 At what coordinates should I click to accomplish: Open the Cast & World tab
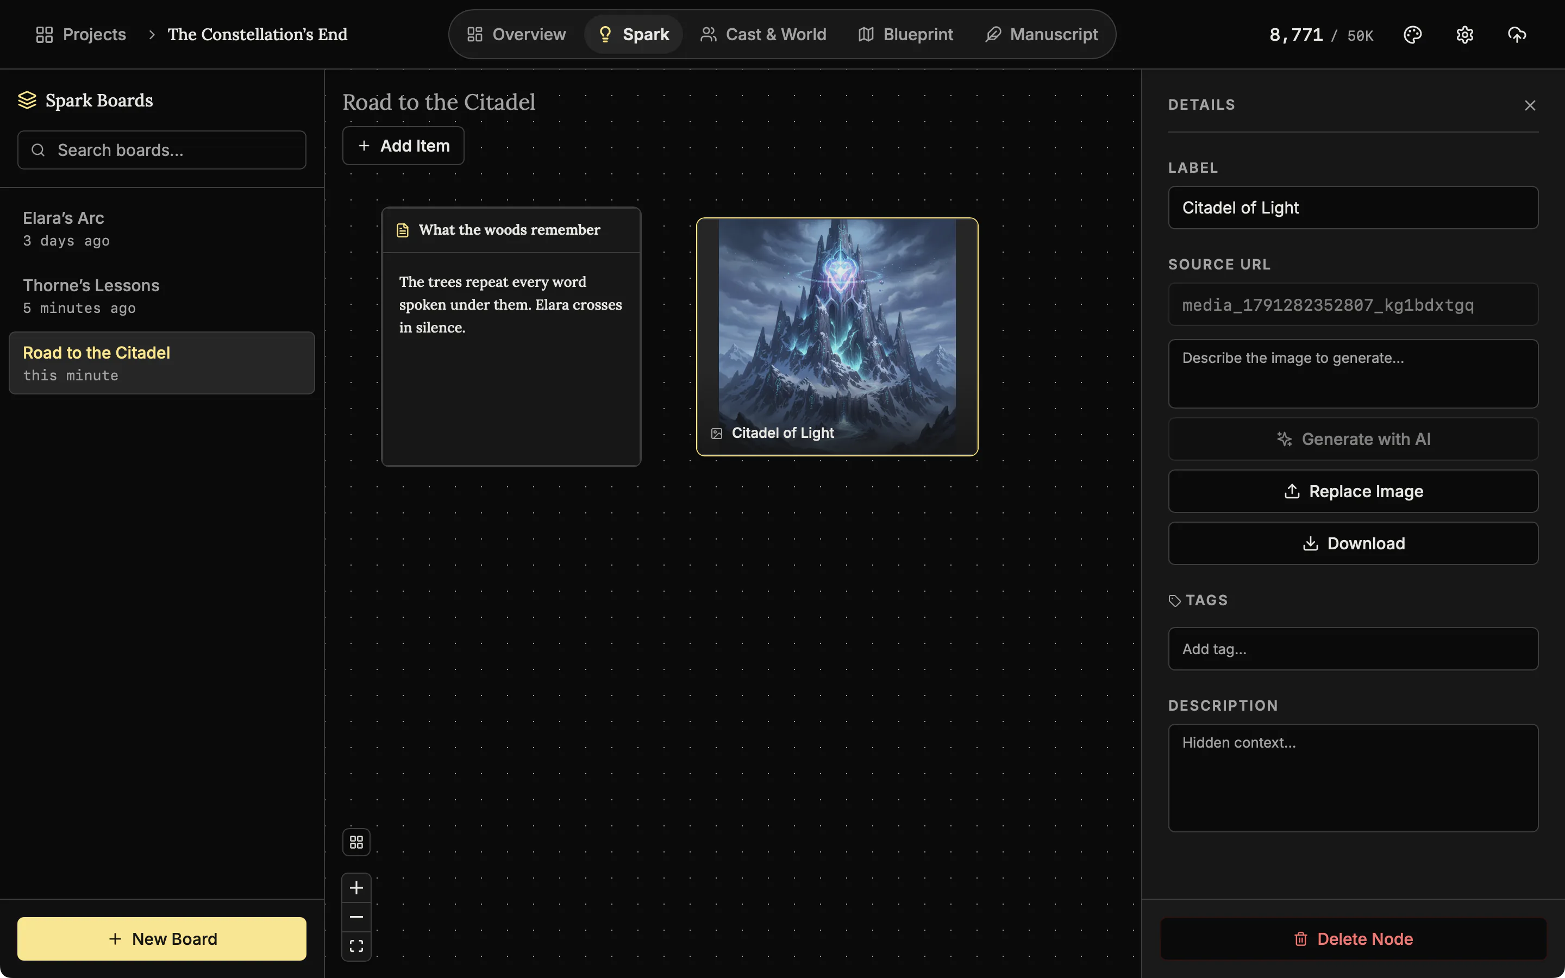click(x=763, y=34)
